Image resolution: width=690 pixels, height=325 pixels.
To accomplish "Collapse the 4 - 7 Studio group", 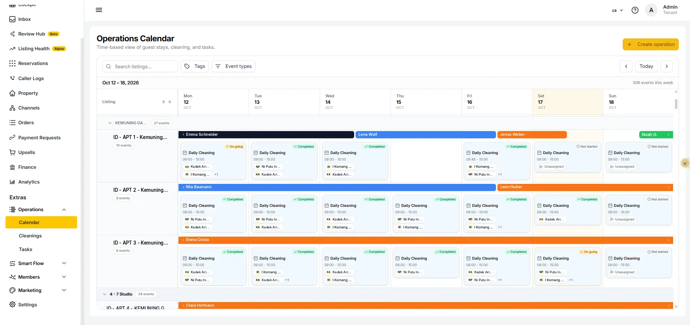I will tap(105, 294).
